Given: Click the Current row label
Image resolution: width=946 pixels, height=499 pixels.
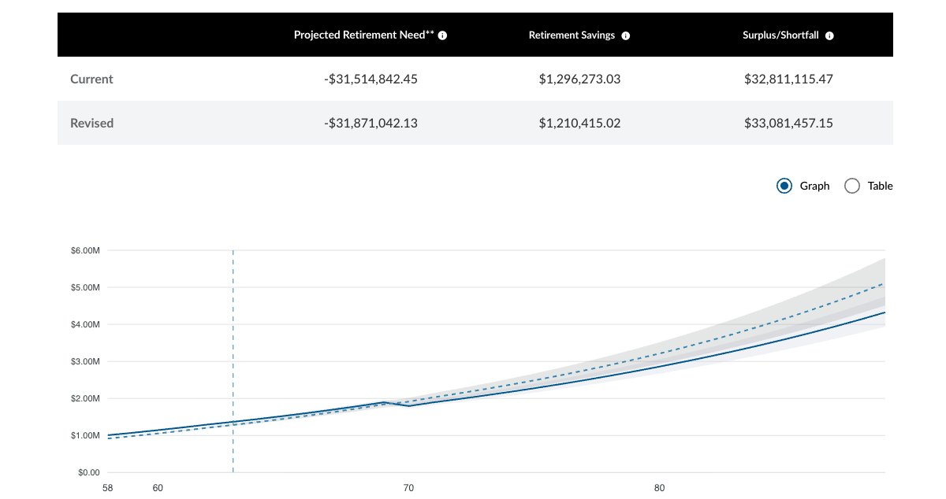Looking at the screenshot, I should [91, 79].
